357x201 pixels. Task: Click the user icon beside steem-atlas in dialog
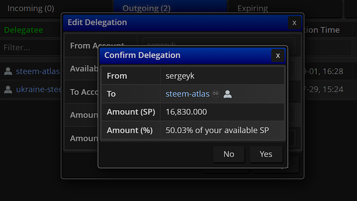point(228,94)
